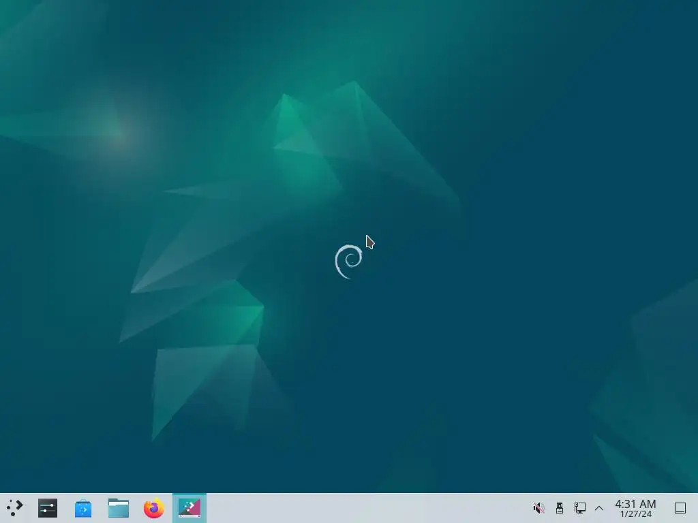Click the Peek at Desktop button
The height and width of the screenshot is (523, 698).
coord(680,508)
